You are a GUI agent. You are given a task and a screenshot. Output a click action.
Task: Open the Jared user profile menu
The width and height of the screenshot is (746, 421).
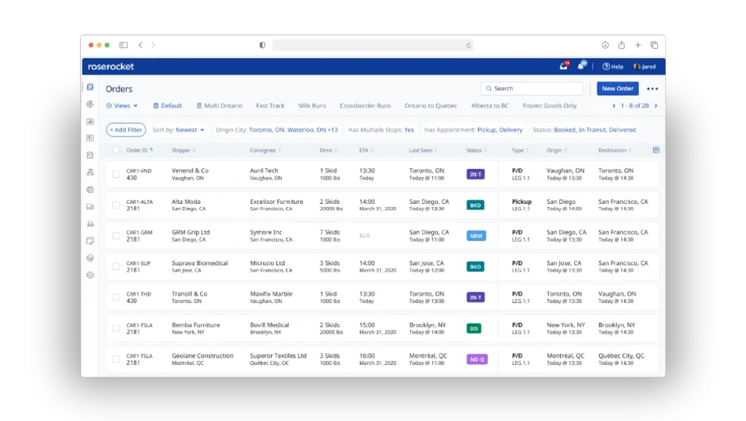pos(645,66)
